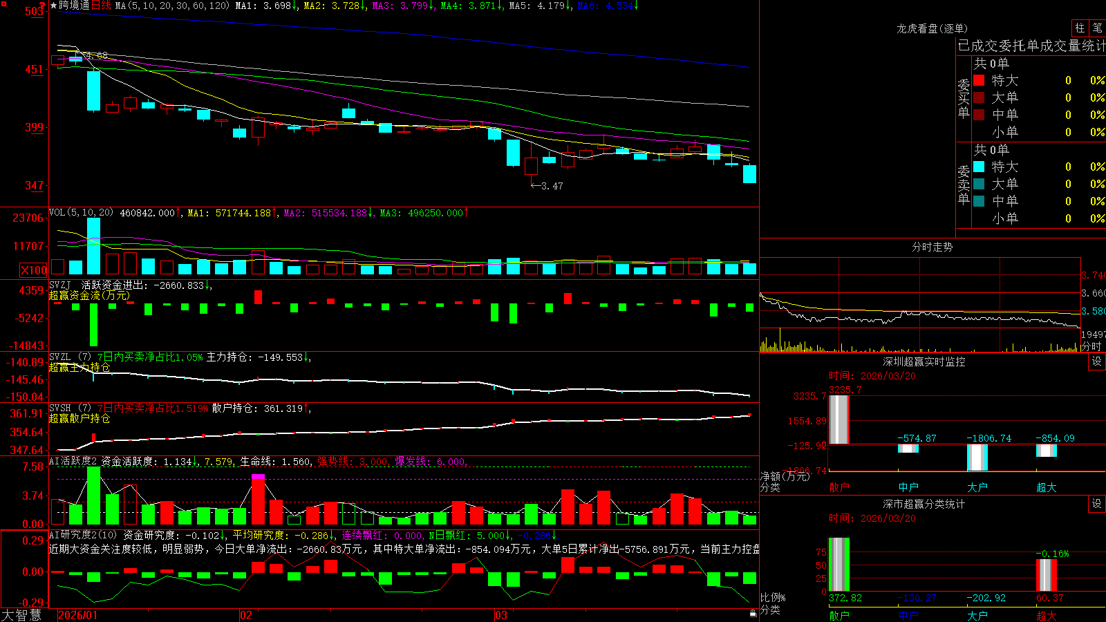The width and height of the screenshot is (1106, 622).
Task: Click the 超赢主力持仓 label
Action: pos(79,367)
